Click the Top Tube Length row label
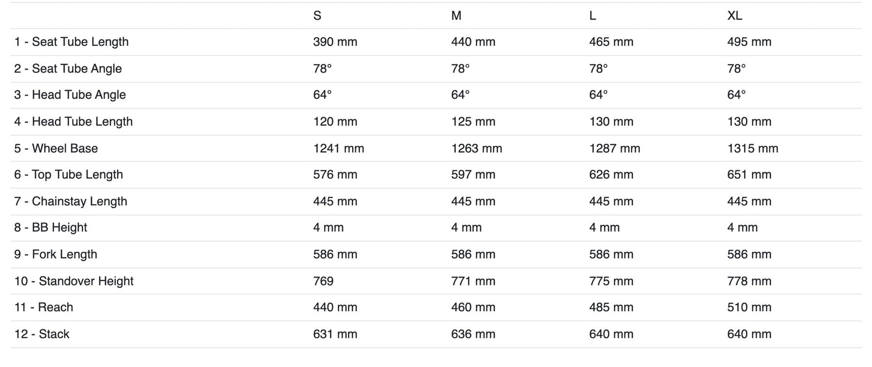 coord(68,175)
